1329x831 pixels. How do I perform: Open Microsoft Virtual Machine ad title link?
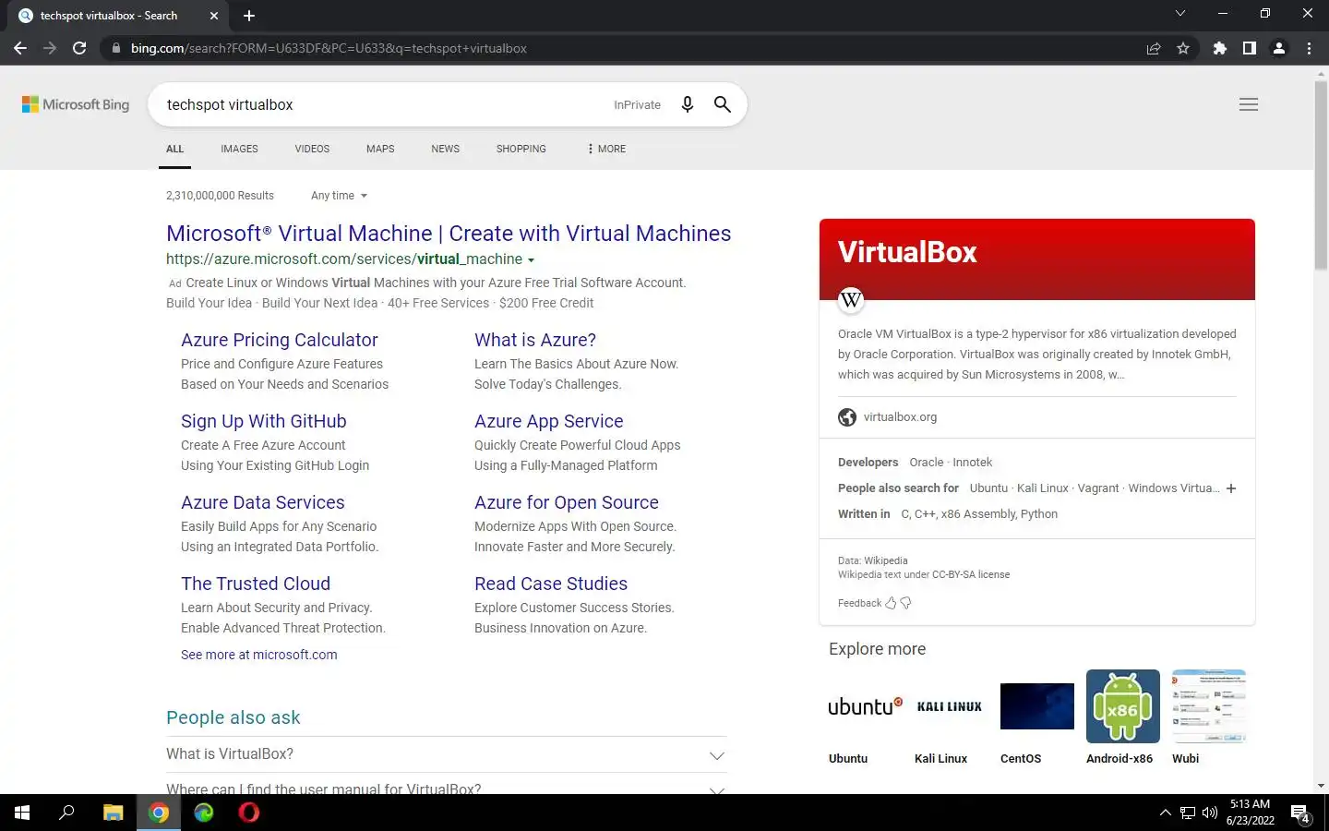coord(449,234)
